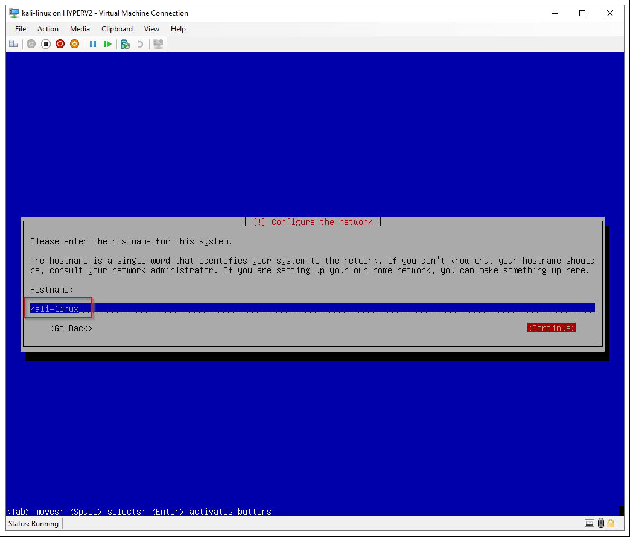The image size is (630, 537).
Task: Pause the virtual machine using toolbar icon
Action: 93,44
